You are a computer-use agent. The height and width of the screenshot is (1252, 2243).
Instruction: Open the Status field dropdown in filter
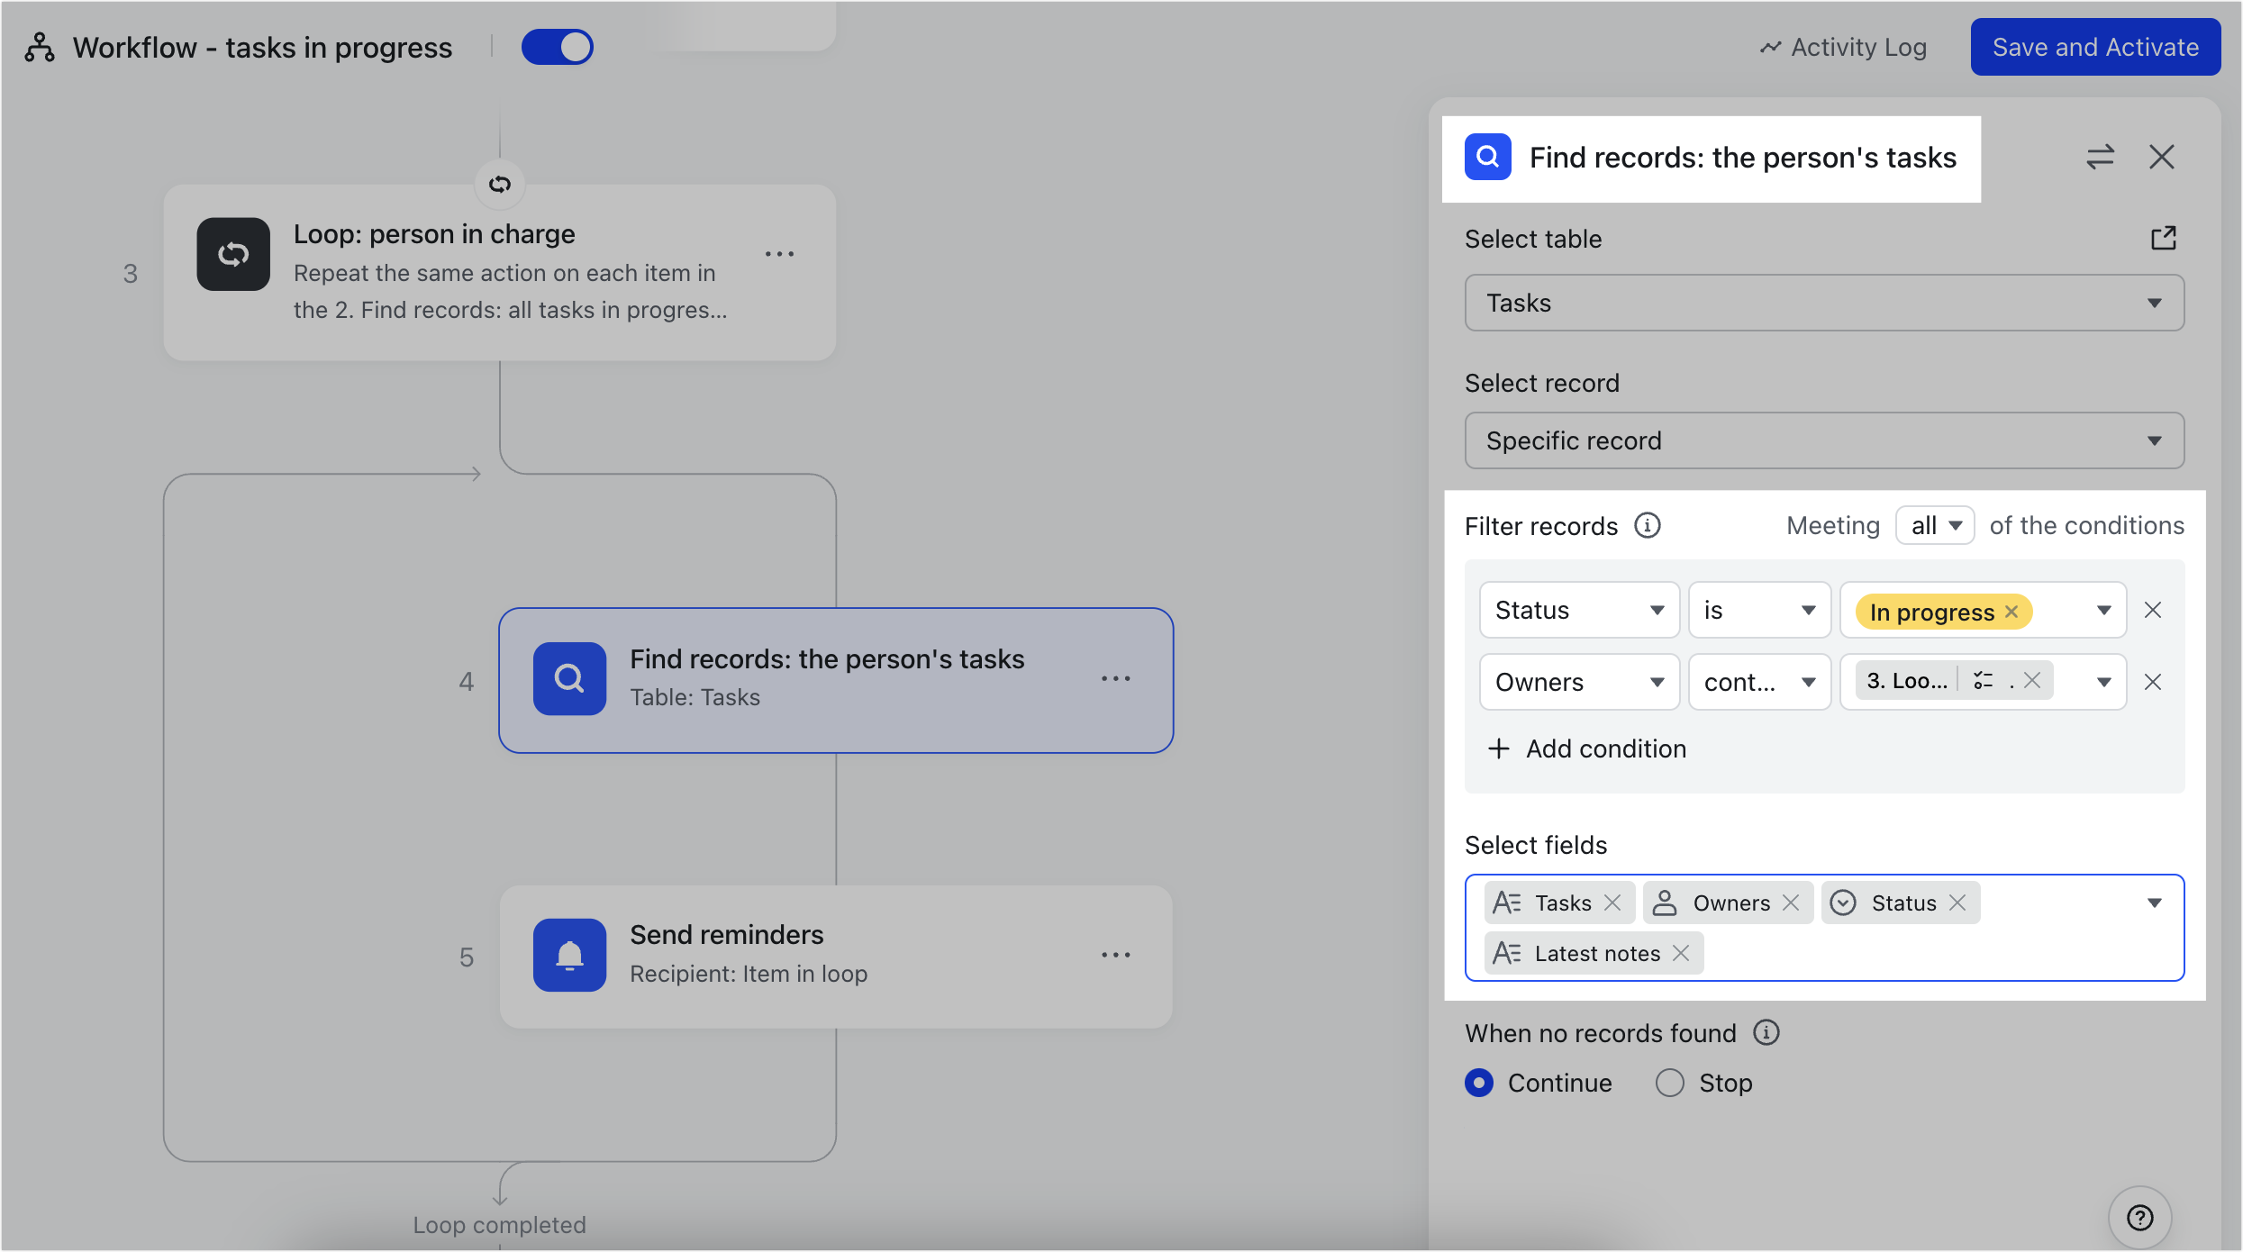pos(1579,610)
